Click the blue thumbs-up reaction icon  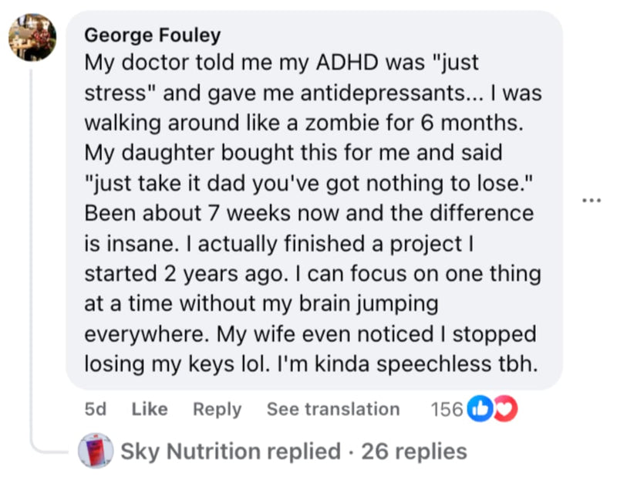480,409
